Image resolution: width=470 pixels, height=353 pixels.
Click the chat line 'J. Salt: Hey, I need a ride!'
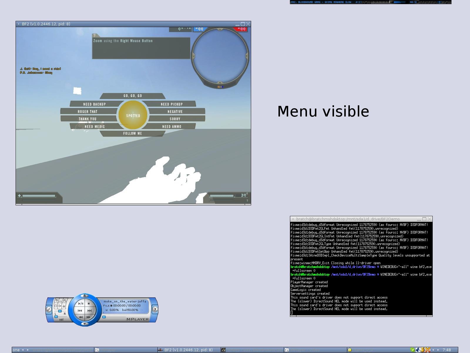(41, 69)
